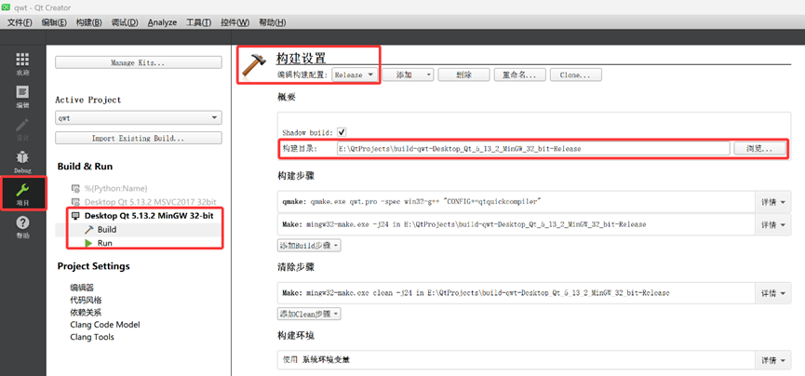805x376 pixels.
Task: Open Clang Tools settings
Action: (92, 337)
